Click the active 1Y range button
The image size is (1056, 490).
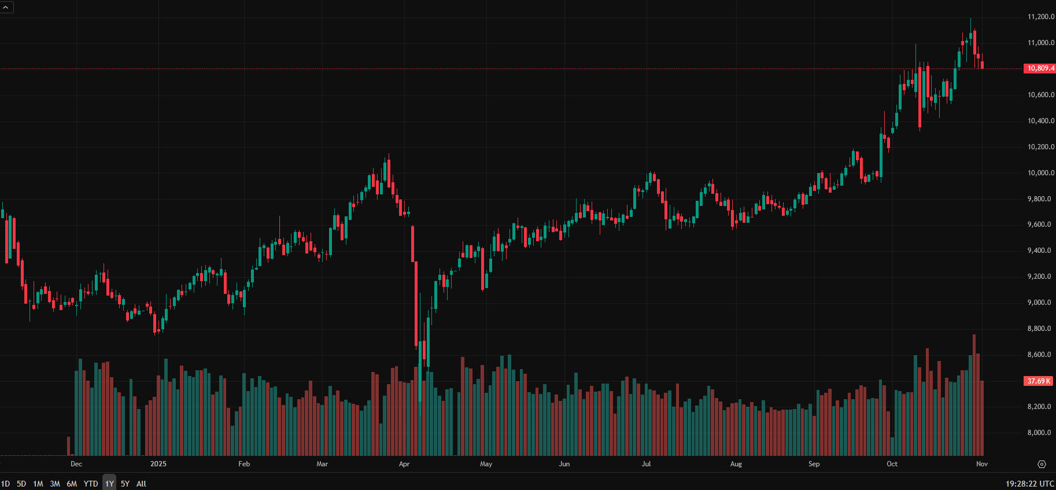(109, 484)
